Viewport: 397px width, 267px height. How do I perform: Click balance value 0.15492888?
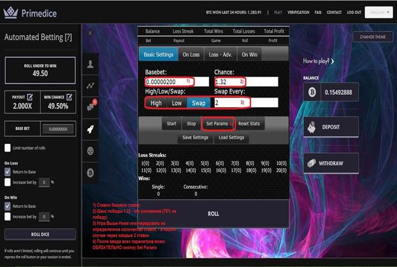pyautogui.click(x=338, y=92)
